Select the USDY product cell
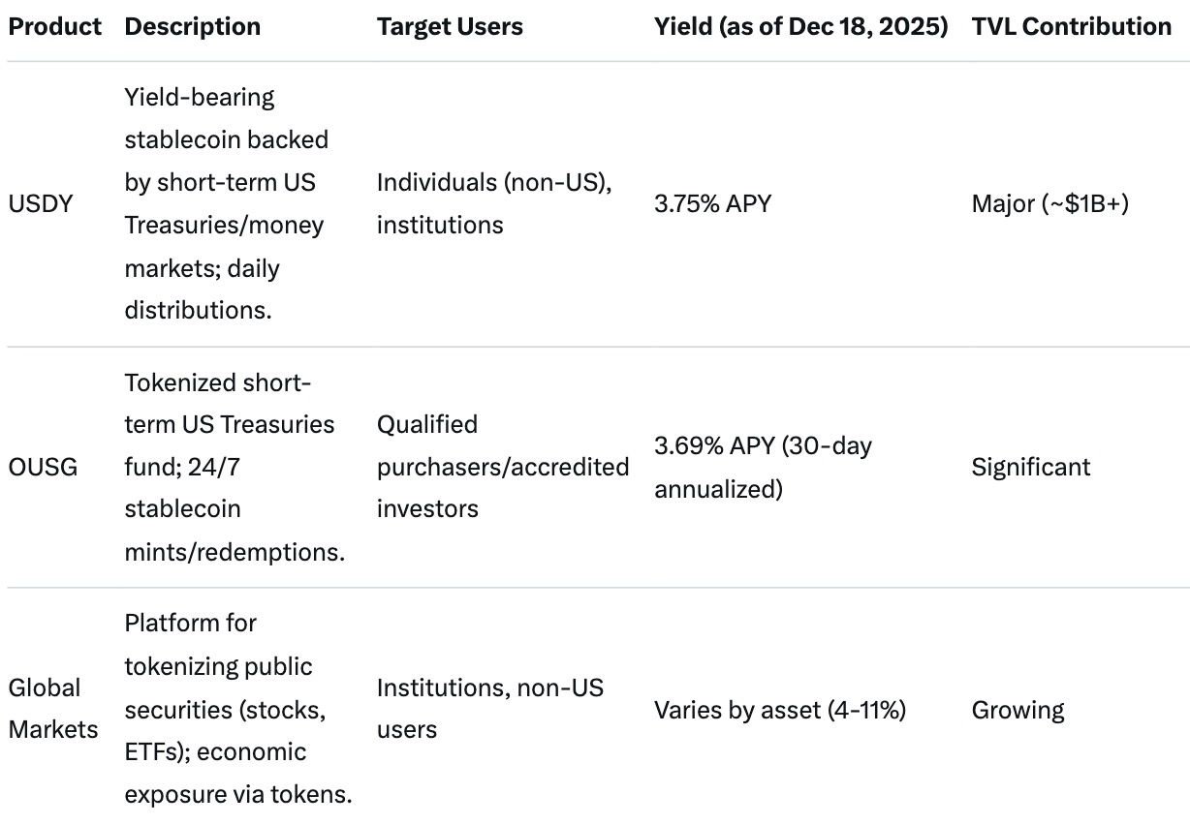This screenshot has width=1190, height=825. (x=41, y=204)
